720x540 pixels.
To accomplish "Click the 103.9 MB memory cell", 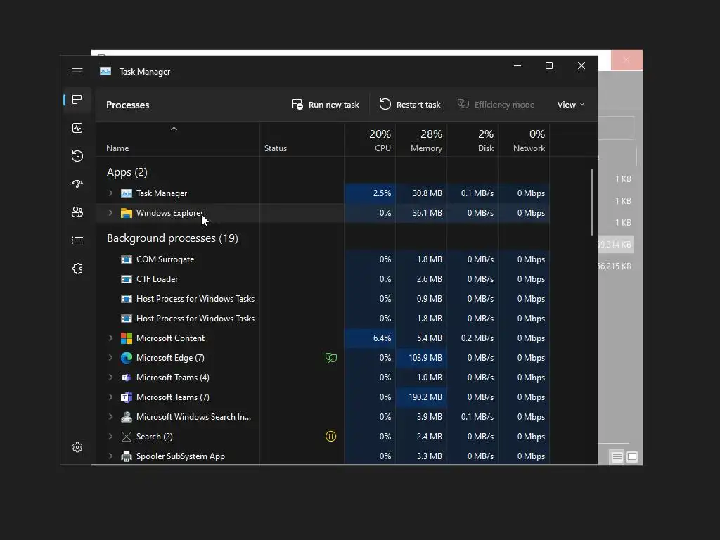I will (x=422, y=358).
